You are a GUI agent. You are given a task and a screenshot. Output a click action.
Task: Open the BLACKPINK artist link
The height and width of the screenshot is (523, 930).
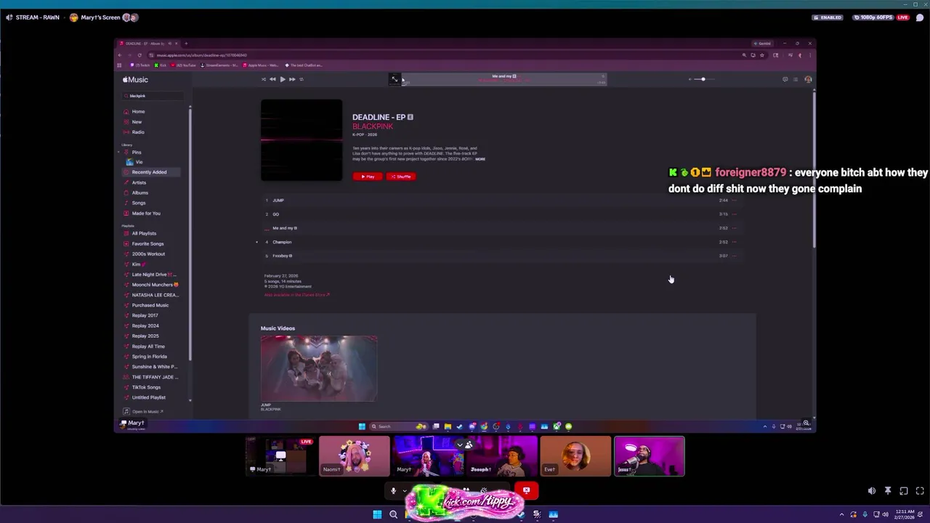(373, 126)
